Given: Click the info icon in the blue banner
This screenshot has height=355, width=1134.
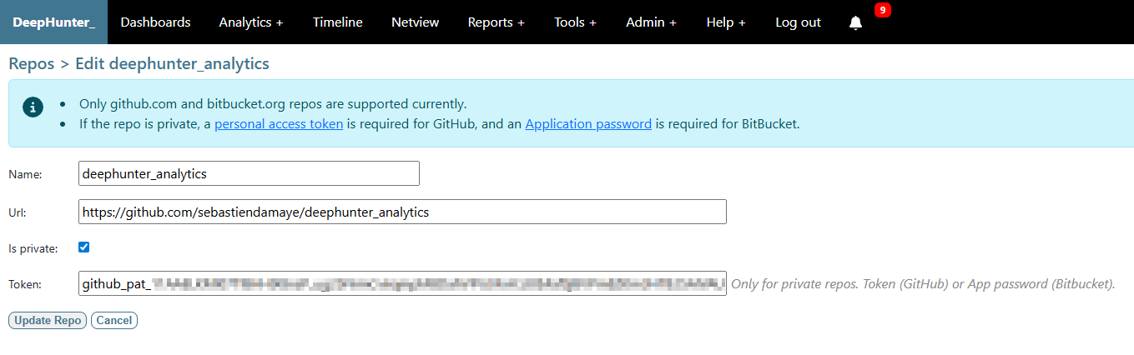Looking at the screenshot, I should (33, 107).
